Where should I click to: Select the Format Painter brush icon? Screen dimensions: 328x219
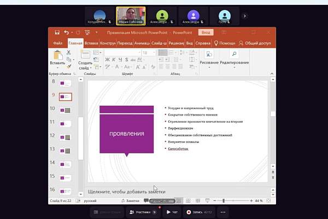tap(69, 67)
